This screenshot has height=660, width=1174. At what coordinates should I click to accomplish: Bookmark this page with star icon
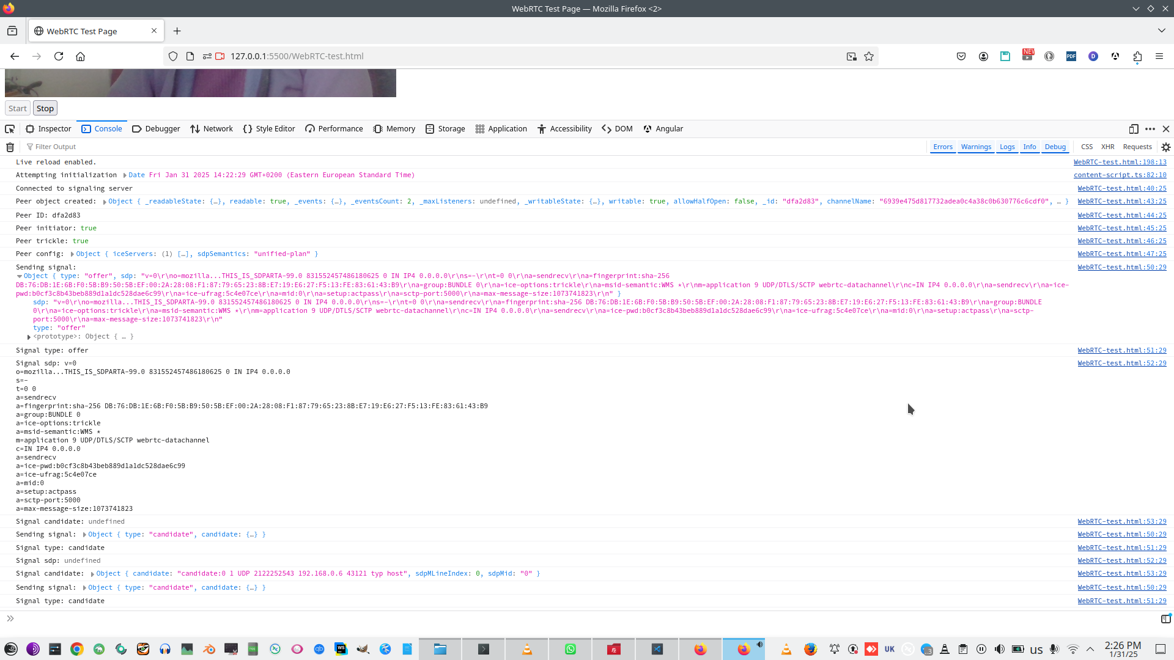tap(869, 56)
